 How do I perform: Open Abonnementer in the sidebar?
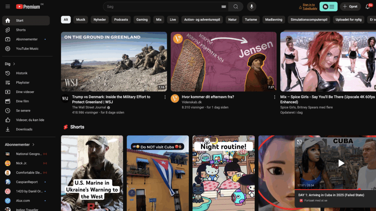click(x=26, y=39)
